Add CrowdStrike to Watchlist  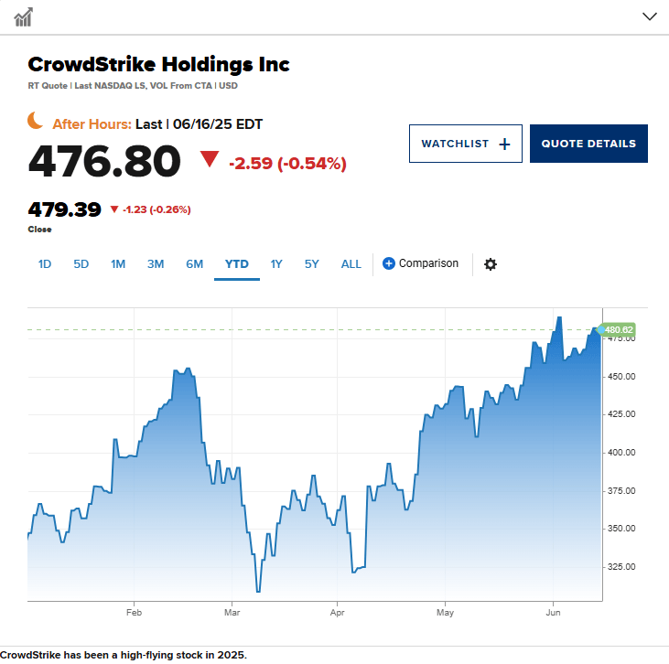pyautogui.click(x=466, y=144)
